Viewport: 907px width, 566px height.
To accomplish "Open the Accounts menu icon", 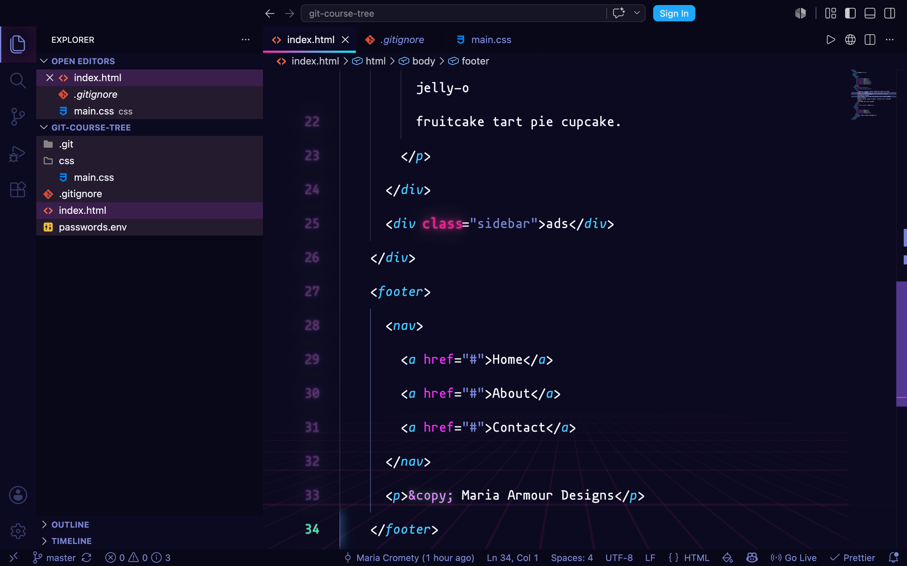I will pyautogui.click(x=18, y=495).
